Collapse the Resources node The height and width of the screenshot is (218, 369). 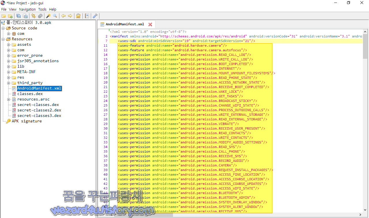[3, 39]
